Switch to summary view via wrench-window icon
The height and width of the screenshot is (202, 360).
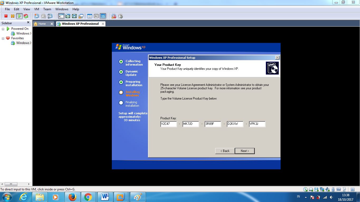pyautogui.click(x=90, y=16)
